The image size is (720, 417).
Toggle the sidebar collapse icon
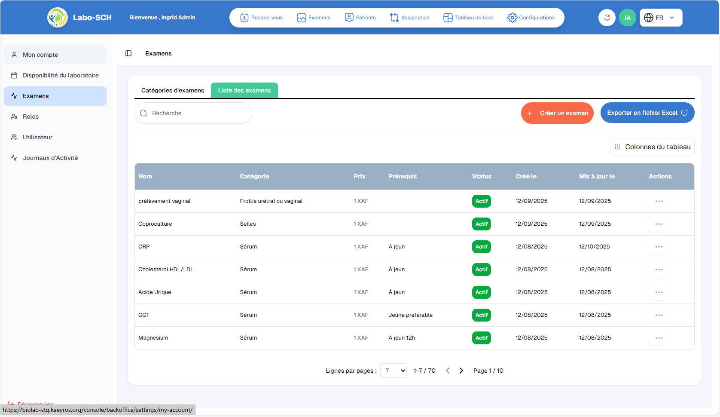tap(128, 53)
